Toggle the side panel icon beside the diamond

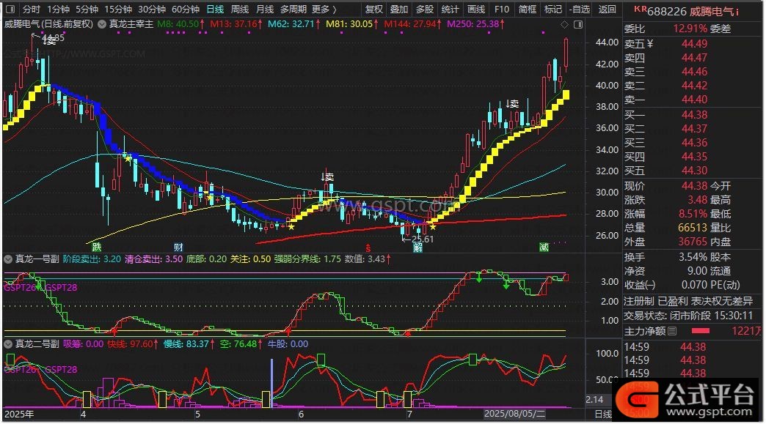578,24
